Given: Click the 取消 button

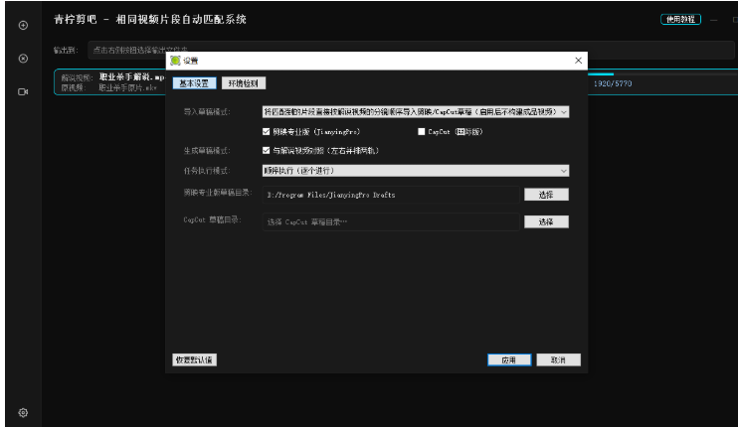Looking at the screenshot, I should (558, 359).
